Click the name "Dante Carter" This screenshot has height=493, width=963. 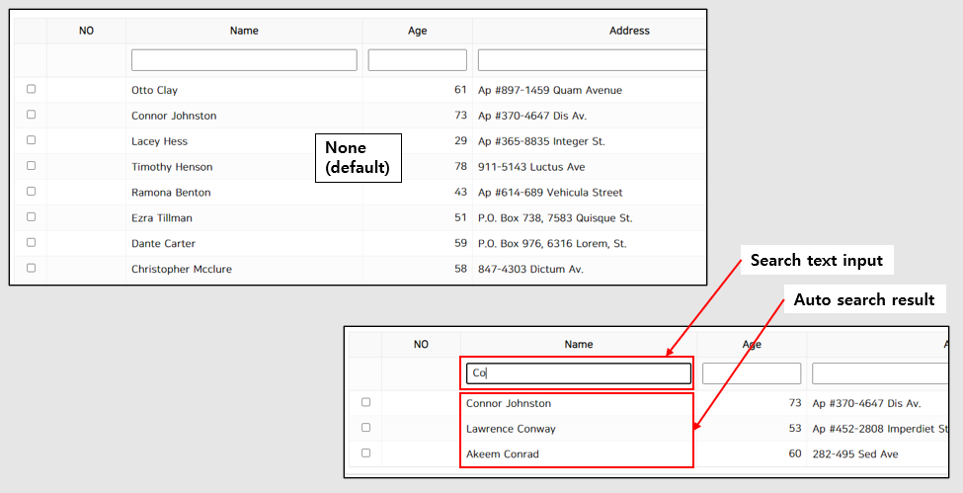coord(163,244)
